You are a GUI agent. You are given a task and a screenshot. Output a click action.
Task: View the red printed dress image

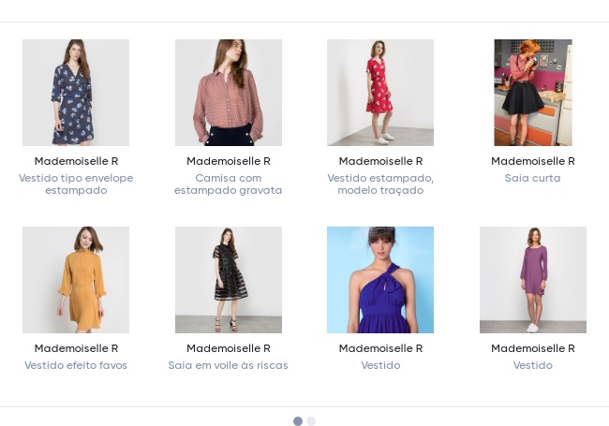pyautogui.click(x=380, y=93)
